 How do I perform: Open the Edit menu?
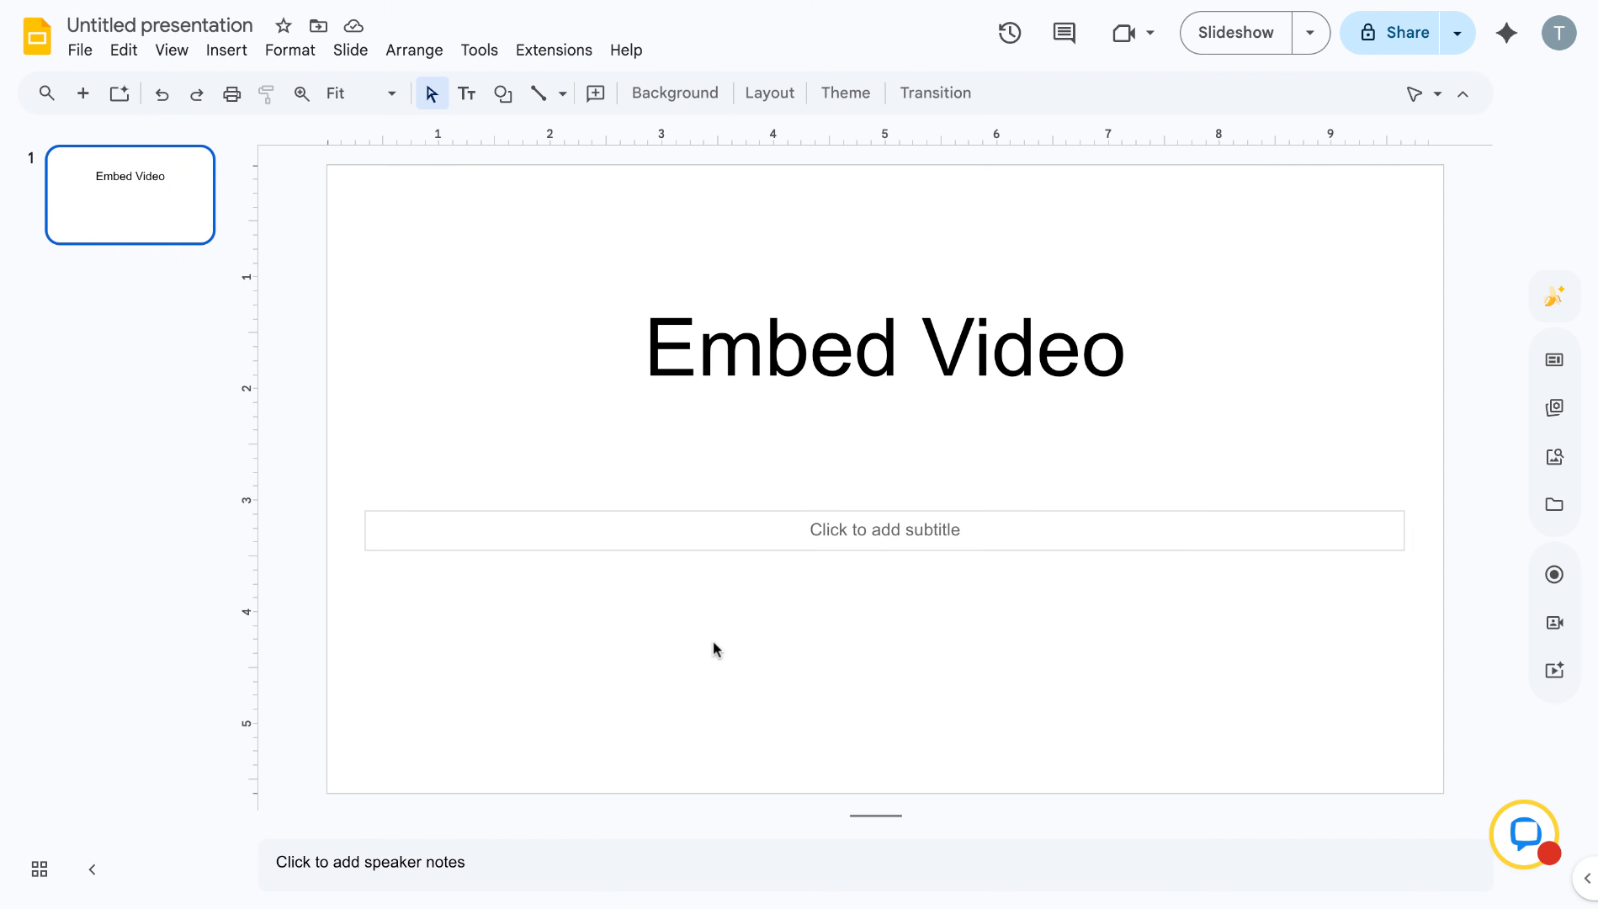point(124,50)
